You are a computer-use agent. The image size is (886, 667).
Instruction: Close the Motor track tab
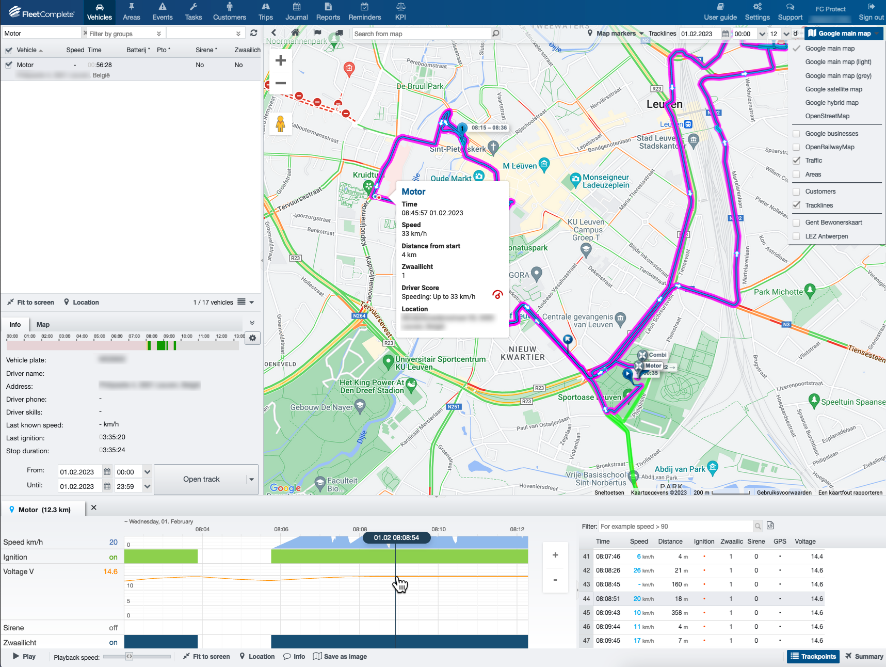pyautogui.click(x=93, y=508)
